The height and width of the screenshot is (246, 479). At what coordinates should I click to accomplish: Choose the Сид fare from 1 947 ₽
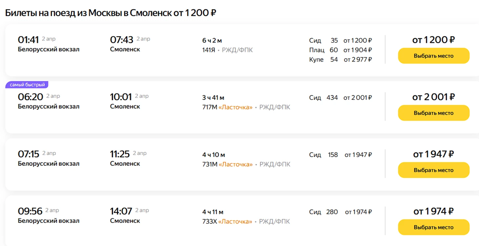[x=340, y=155]
